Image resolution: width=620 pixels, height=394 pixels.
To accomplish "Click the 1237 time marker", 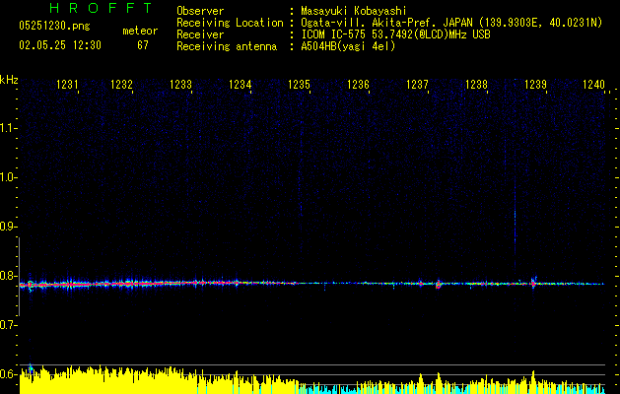I will click(418, 85).
